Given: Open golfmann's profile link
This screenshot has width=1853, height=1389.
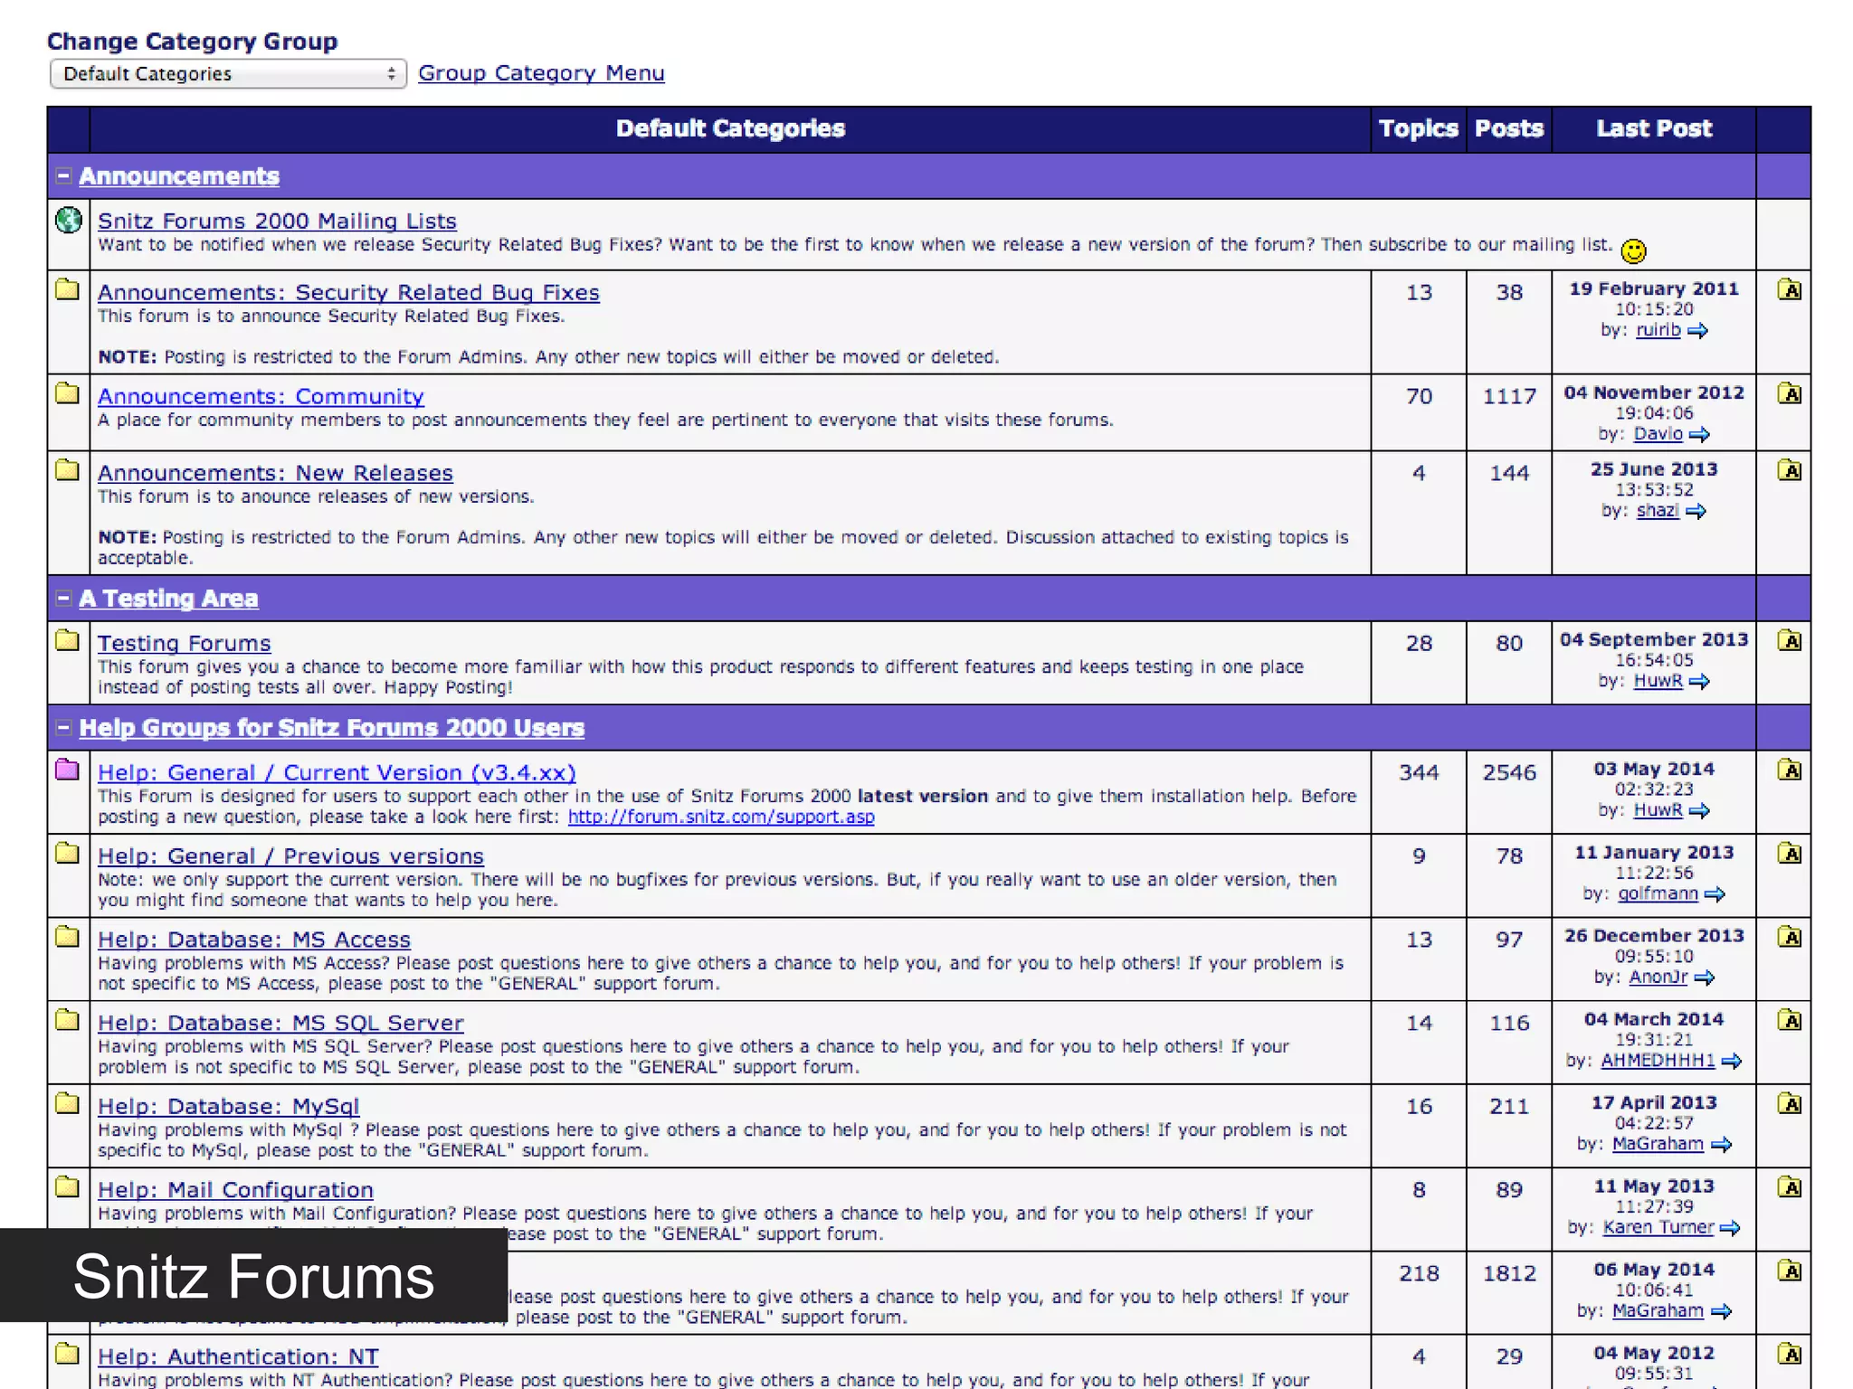Looking at the screenshot, I should point(1658,893).
